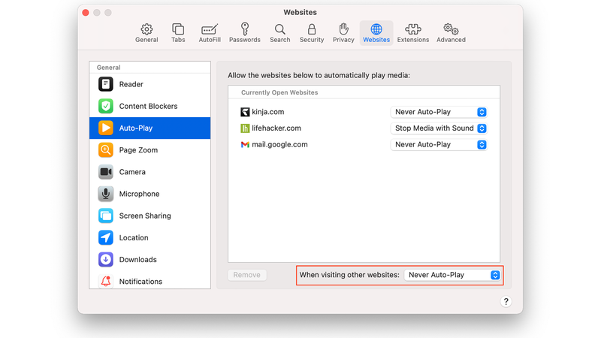The height and width of the screenshot is (338, 601).
Task: Select Reader in the sidebar list
Action: tap(131, 84)
